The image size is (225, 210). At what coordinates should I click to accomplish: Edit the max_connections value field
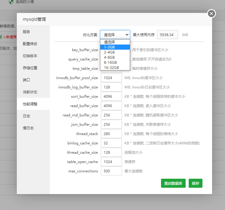(111, 171)
